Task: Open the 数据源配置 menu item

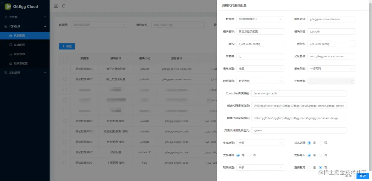Action: (25, 63)
